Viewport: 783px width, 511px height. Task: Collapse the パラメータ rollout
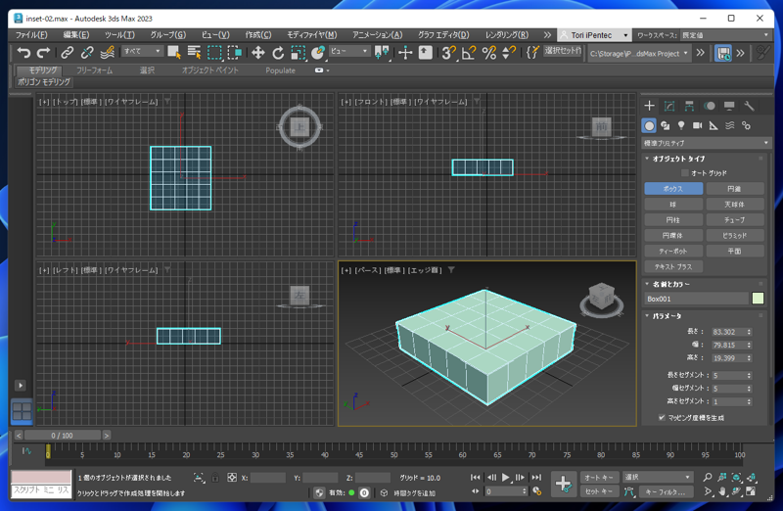coord(667,316)
